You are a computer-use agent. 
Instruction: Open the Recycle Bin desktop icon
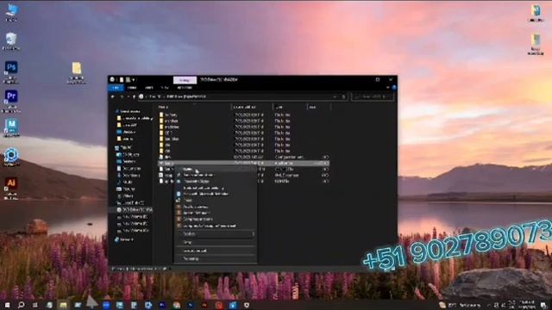11,41
